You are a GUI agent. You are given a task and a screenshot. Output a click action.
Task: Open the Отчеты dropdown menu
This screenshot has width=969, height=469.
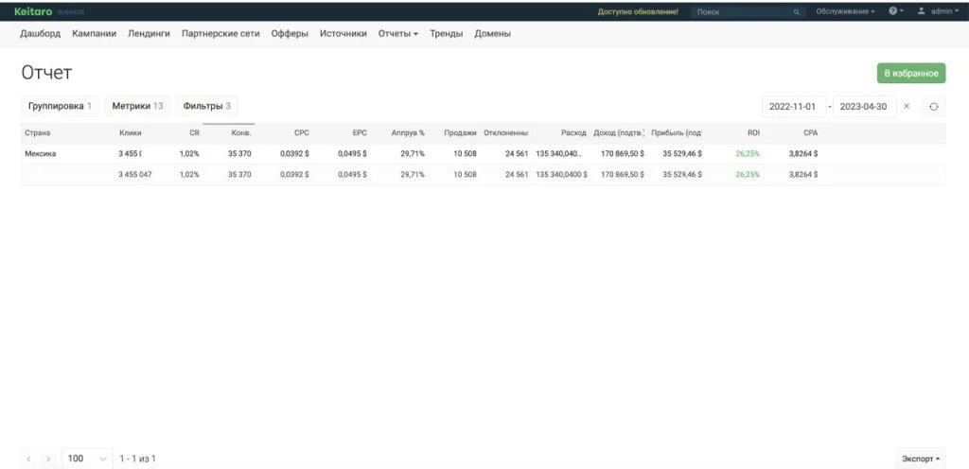point(398,34)
